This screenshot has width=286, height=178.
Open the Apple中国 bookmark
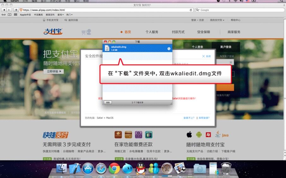tap(25, 15)
